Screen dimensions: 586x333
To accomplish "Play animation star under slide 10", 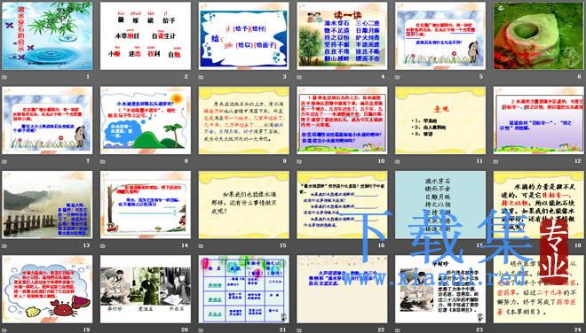I will click(299, 161).
